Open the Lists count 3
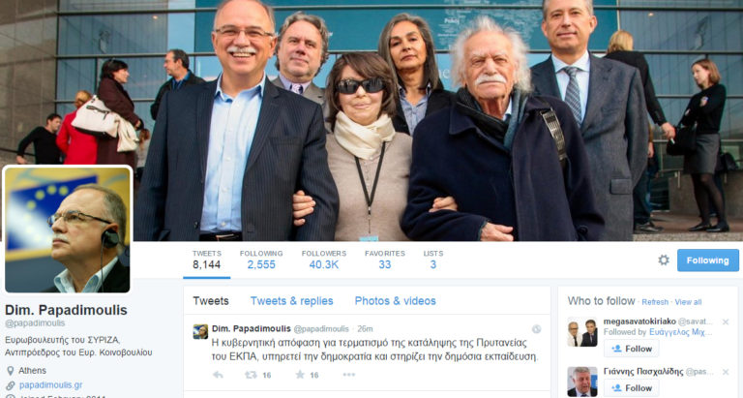 [x=433, y=260]
